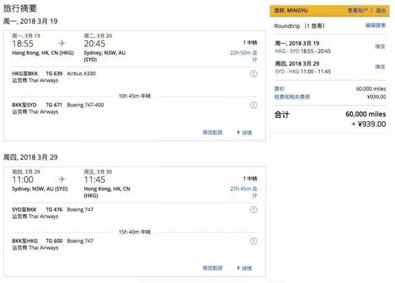The image size is (395, 283).
Task: Open 查看帐户 account link
Action: (358, 11)
